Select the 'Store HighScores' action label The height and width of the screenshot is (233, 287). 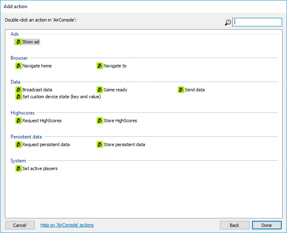[x=120, y=121]
